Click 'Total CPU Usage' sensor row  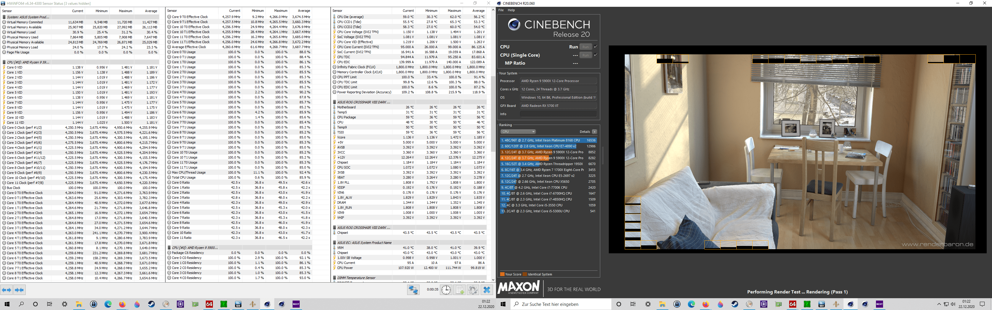[239, 177]
